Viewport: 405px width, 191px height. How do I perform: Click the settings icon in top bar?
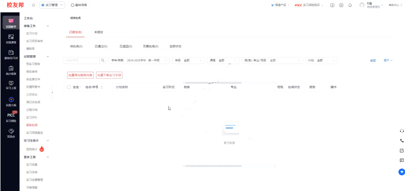[341, 5]
